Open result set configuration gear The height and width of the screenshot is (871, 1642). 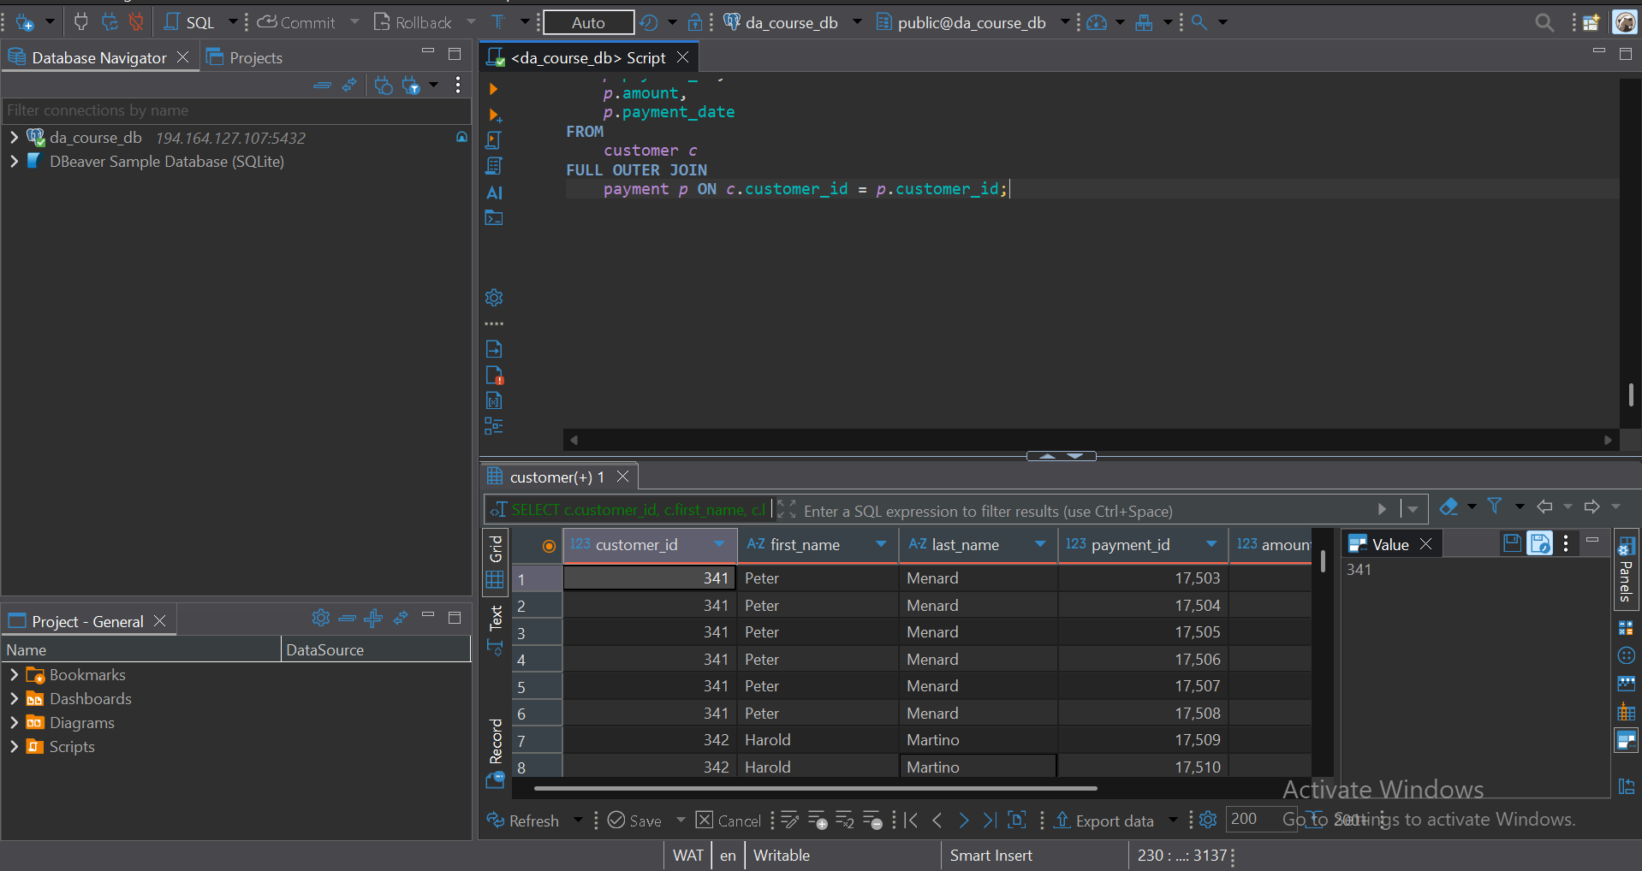(1208, 820)
